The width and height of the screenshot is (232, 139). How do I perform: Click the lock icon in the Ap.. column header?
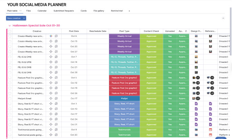pyautogui.click(x=186, y=31)
